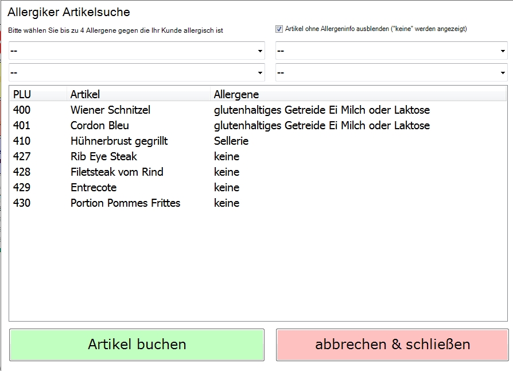
Task: Click PLU number 400 in the list
Action: click(x=22, y=110)
